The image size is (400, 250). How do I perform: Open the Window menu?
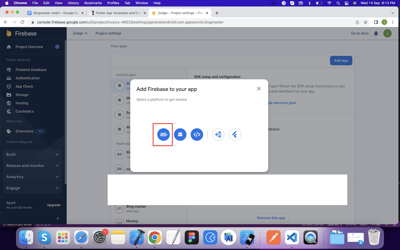pos(142,3)
